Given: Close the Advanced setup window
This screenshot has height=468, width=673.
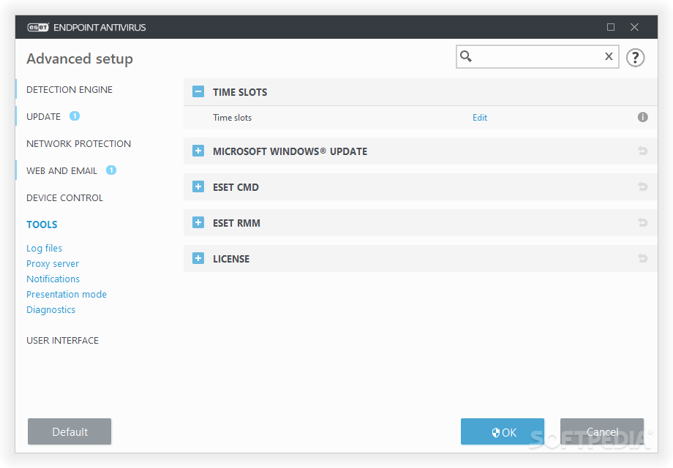Looking at the screenshot, I should tap(634, 27).
